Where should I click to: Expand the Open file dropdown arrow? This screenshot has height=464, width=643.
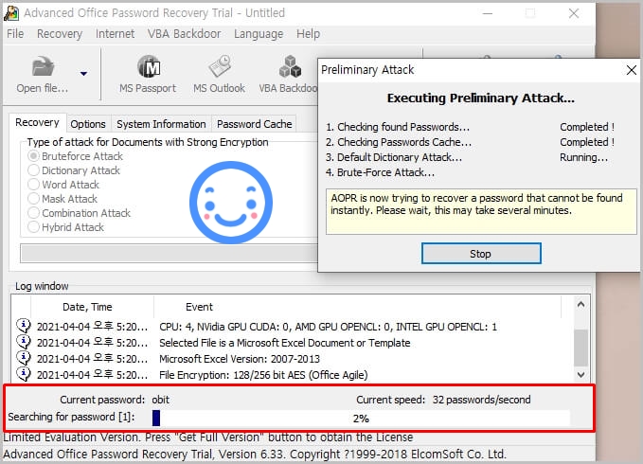click(83, 74)
